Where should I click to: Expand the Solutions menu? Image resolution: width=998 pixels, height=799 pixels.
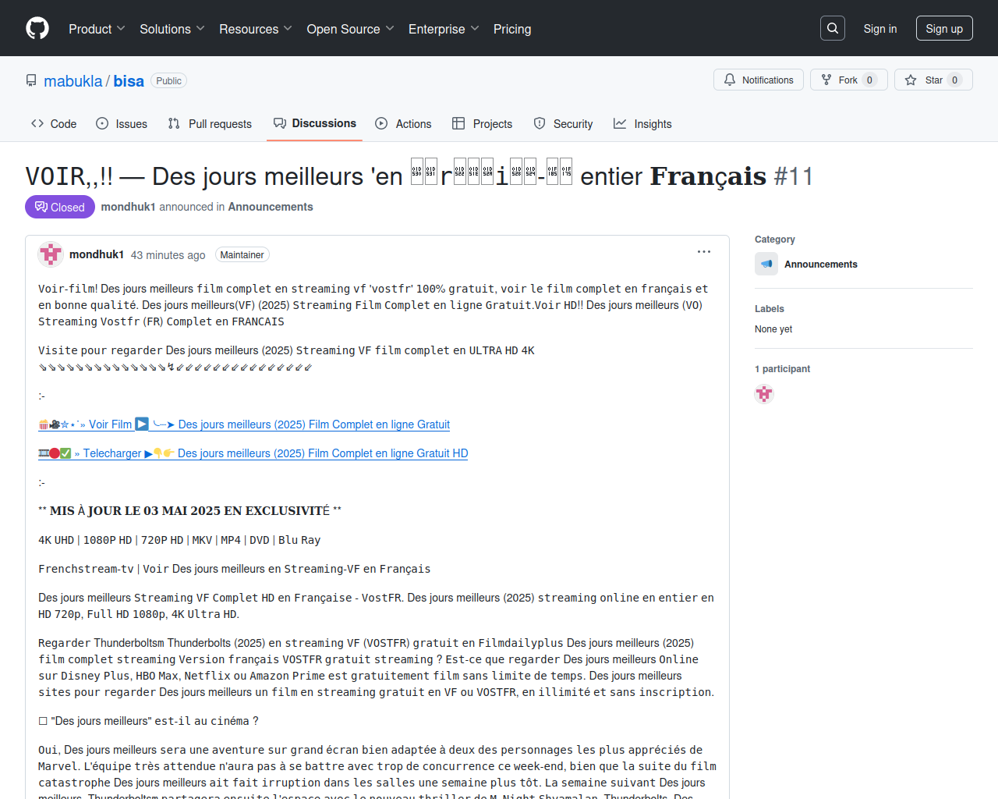point(172,29)
